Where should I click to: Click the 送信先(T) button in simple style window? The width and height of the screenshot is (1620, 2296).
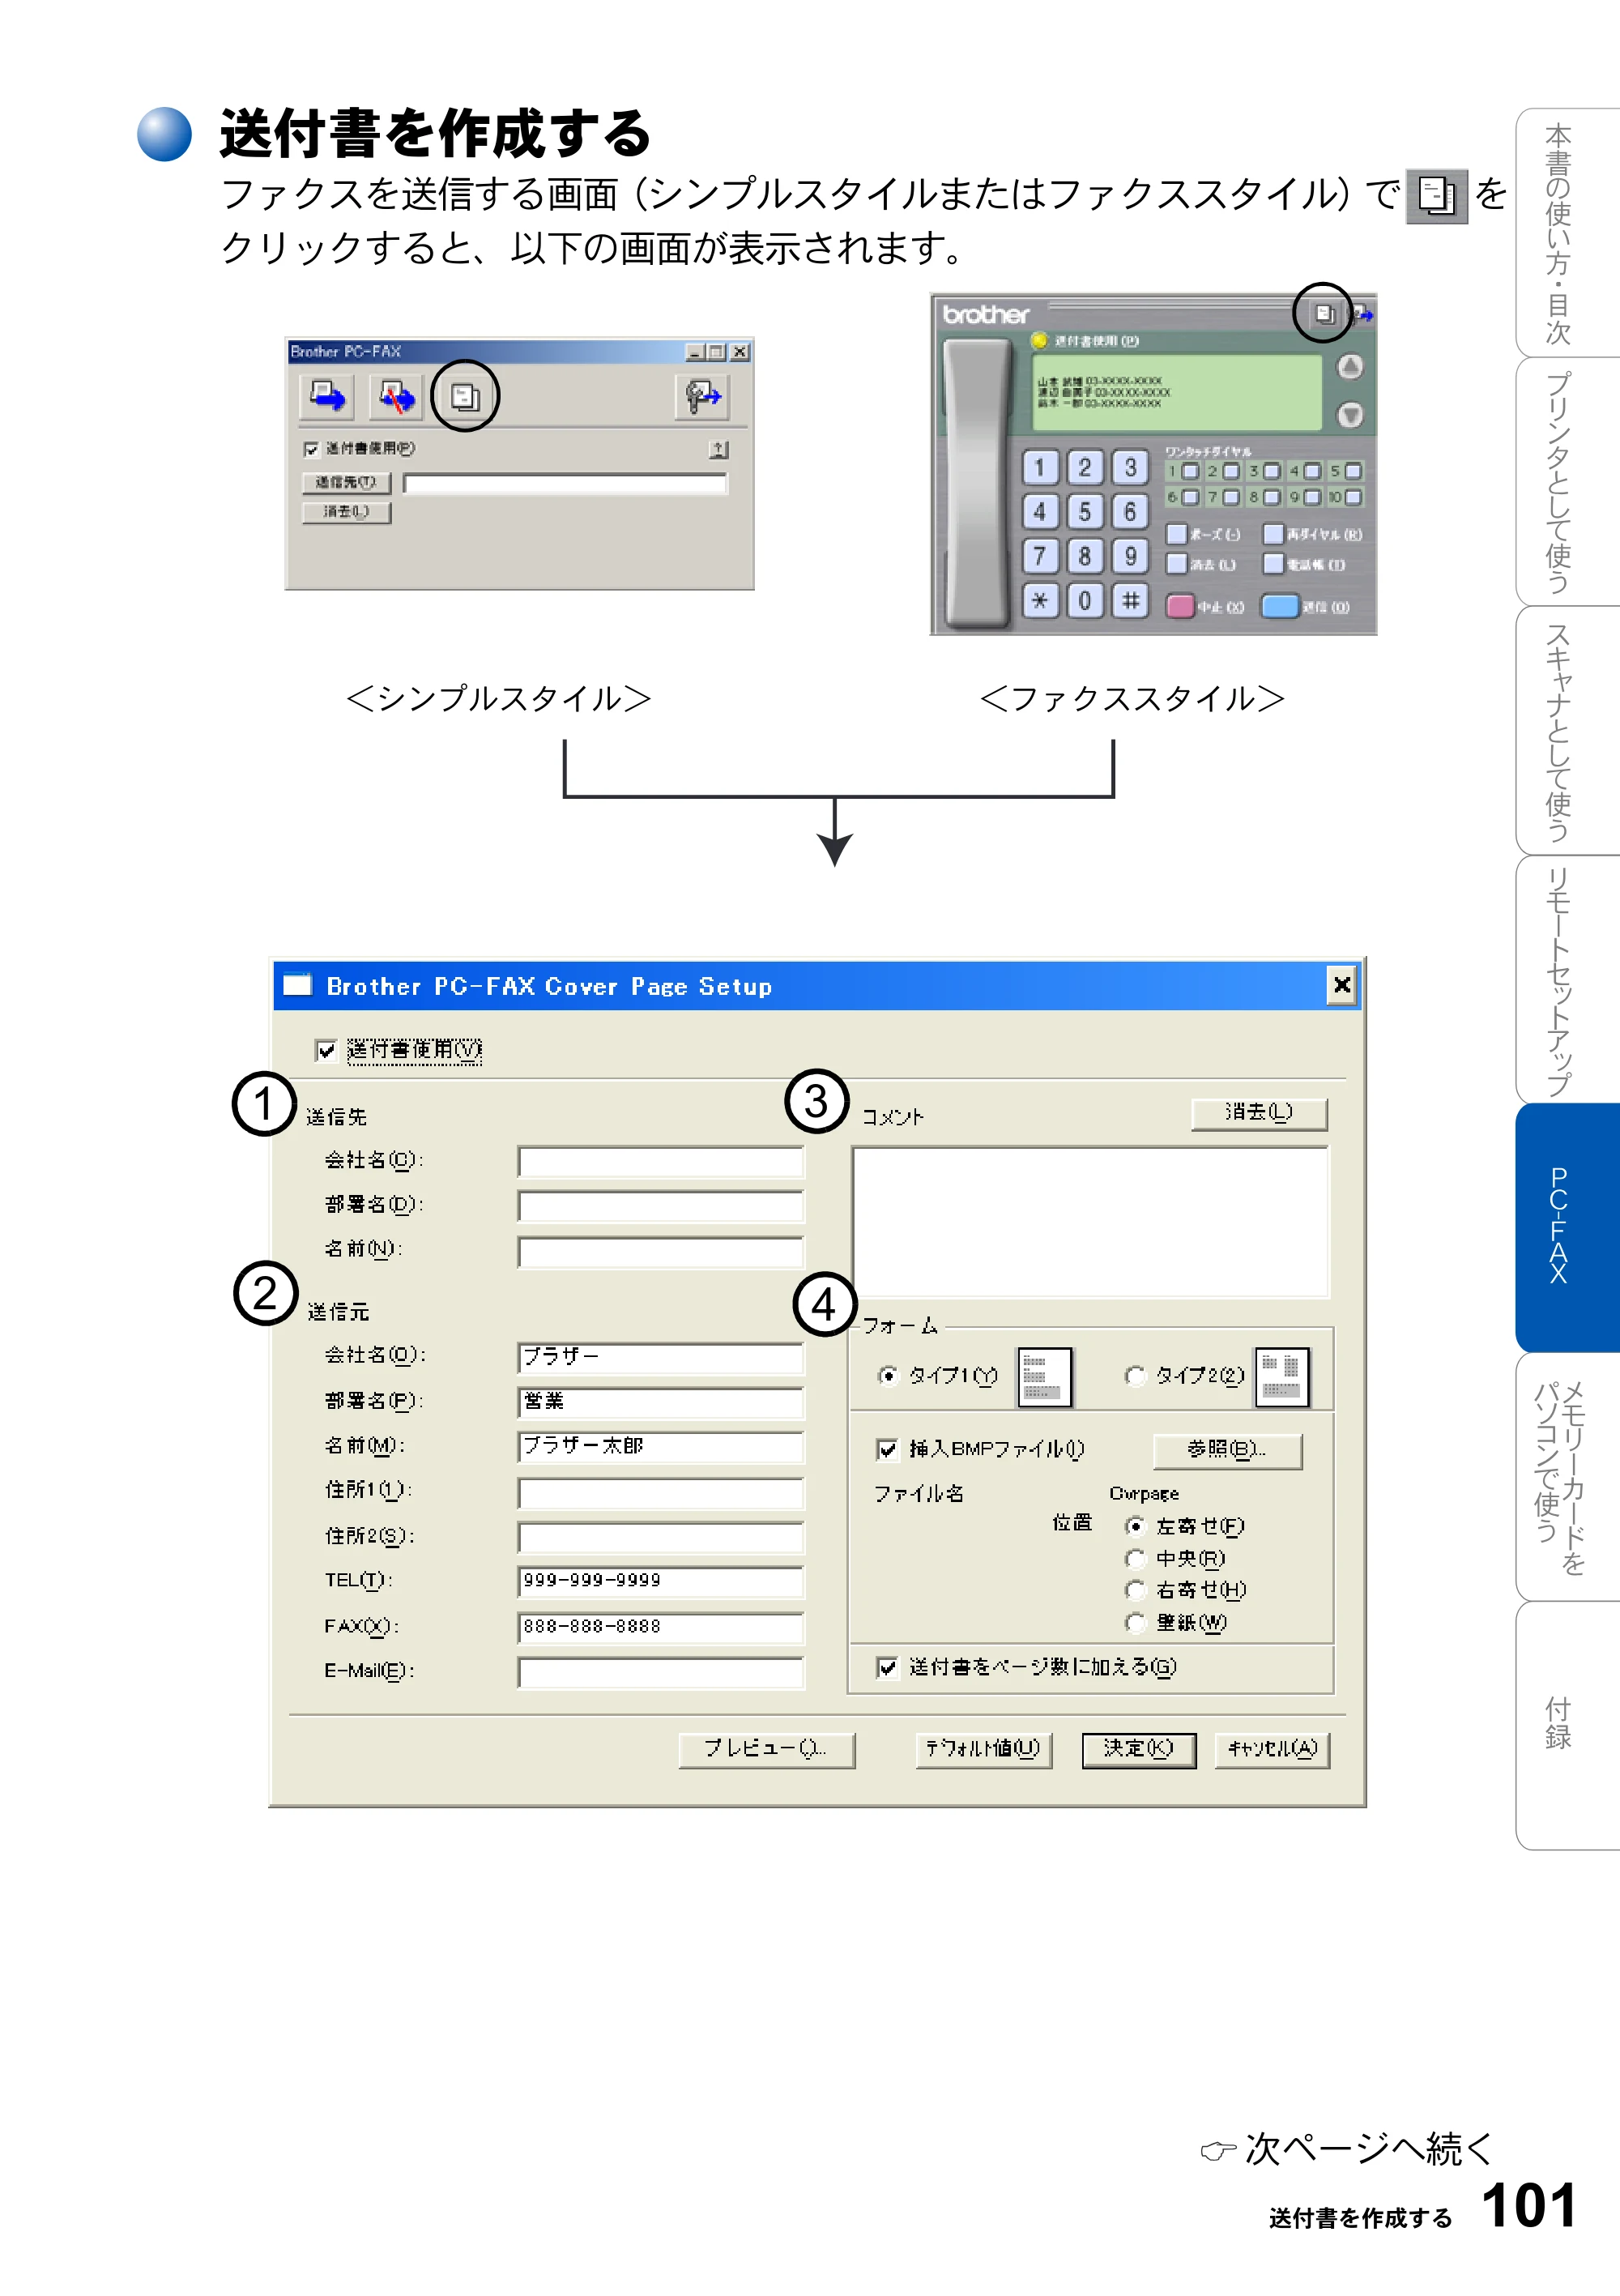click(x=346, y=483)
